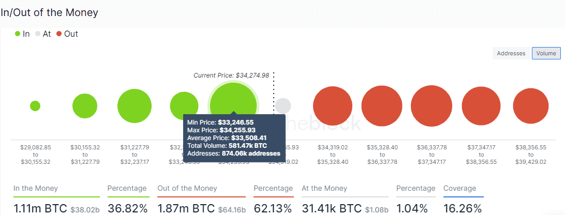565x215 pixels.
Task: Switch to the Addresses view
Action: tap(511, 53)
